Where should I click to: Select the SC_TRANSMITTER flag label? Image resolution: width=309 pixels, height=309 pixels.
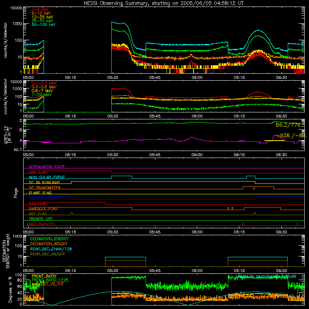click(45, 187)
